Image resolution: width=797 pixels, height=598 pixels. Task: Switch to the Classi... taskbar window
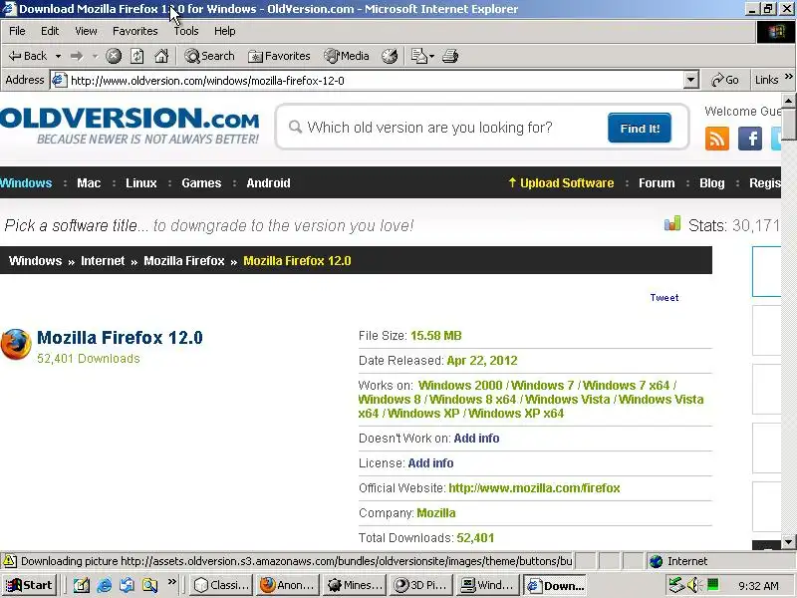pyautogui.click(x=222, y=585)
